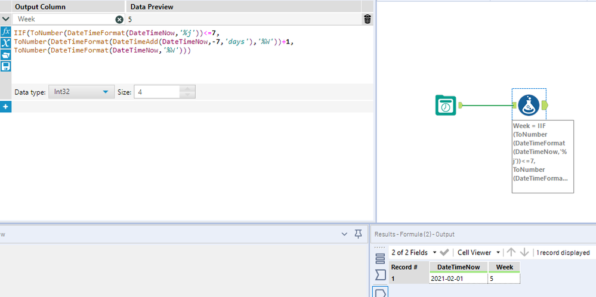Show Results messages list view icon
This screenshot has height=297, width=596.
point(380,259)
